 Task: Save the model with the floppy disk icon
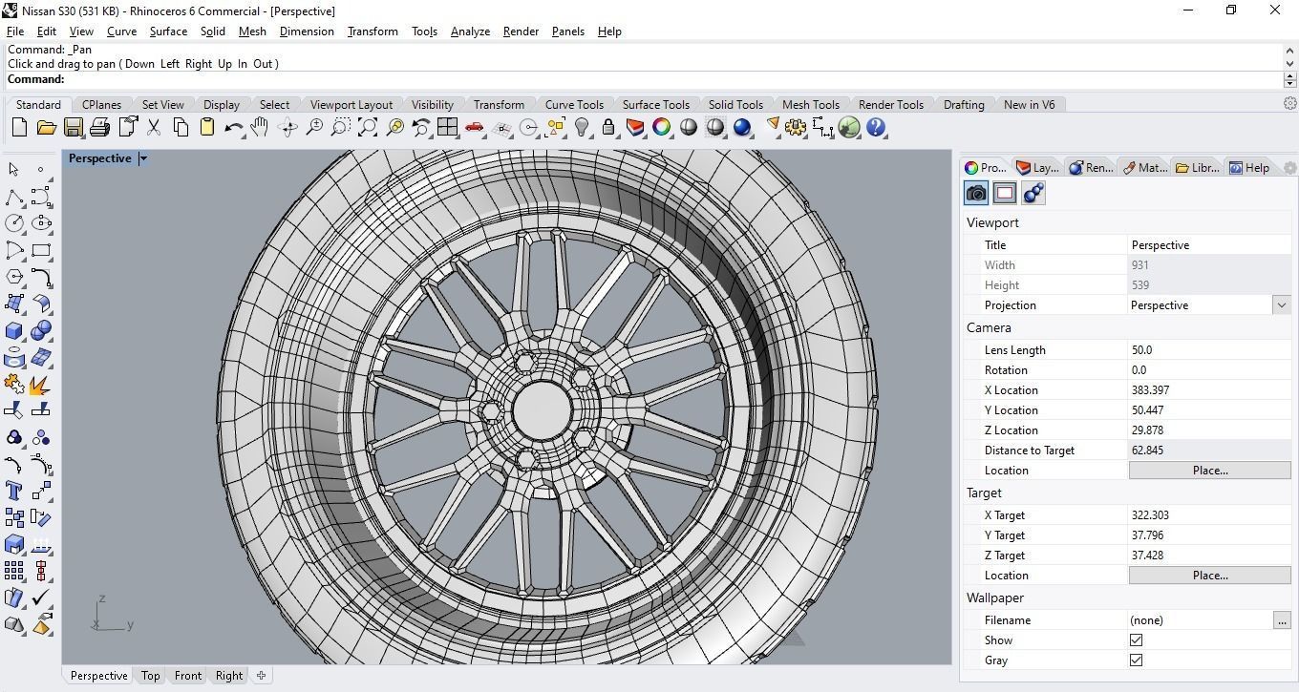[x=73, y=127]
